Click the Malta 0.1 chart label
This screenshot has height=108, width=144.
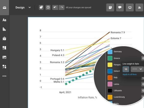click(x=59, y=82)
